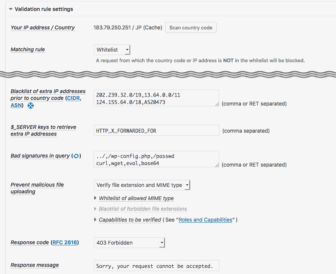This screenshot has height=274, width=336.
Task: Open the CIDR link
Action: click(x=73, y=98)
